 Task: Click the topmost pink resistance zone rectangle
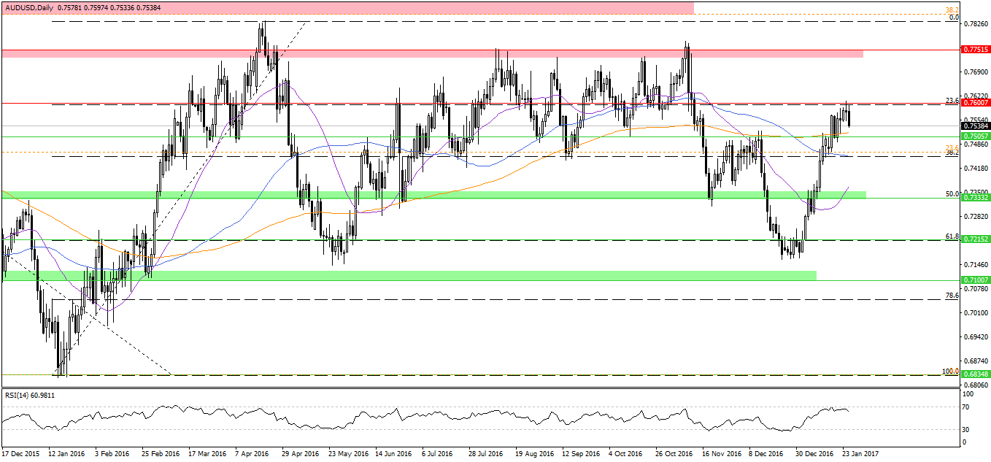347,7
